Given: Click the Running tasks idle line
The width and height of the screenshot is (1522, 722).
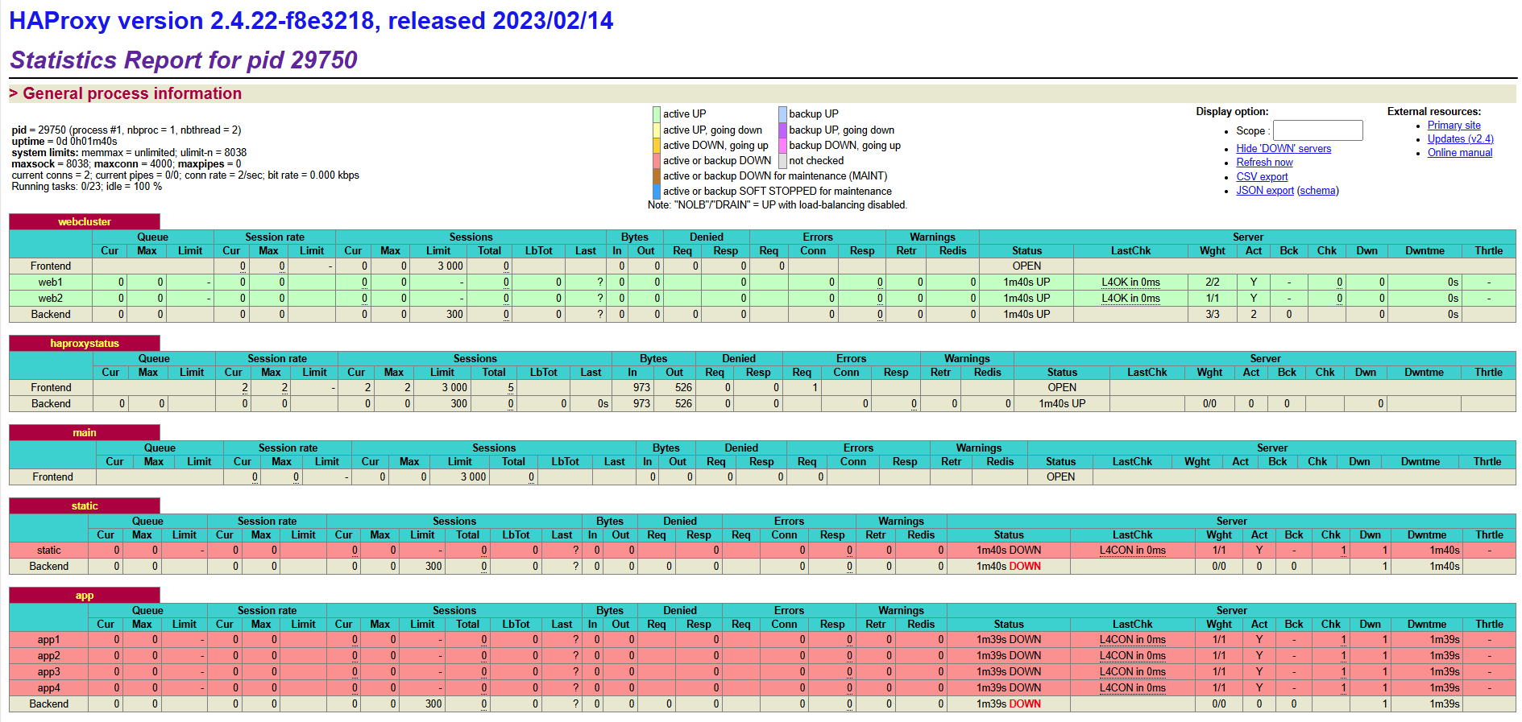Looking at the screenshot, I should click(86, 186).
